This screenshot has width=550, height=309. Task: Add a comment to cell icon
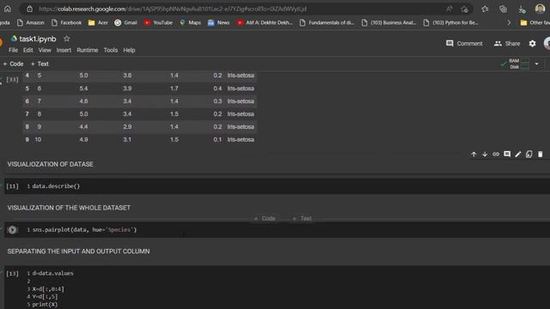click(507, 154)
